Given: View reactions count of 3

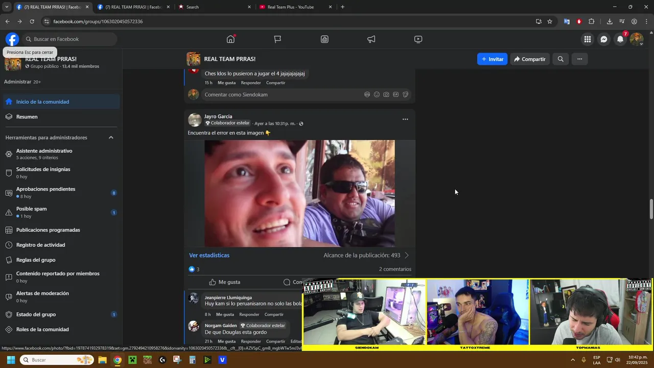Looking at the screenshot, I should click(x=194, y=269).
